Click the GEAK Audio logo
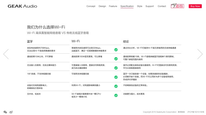Viewport: 206px width, 115px height. 22,6
